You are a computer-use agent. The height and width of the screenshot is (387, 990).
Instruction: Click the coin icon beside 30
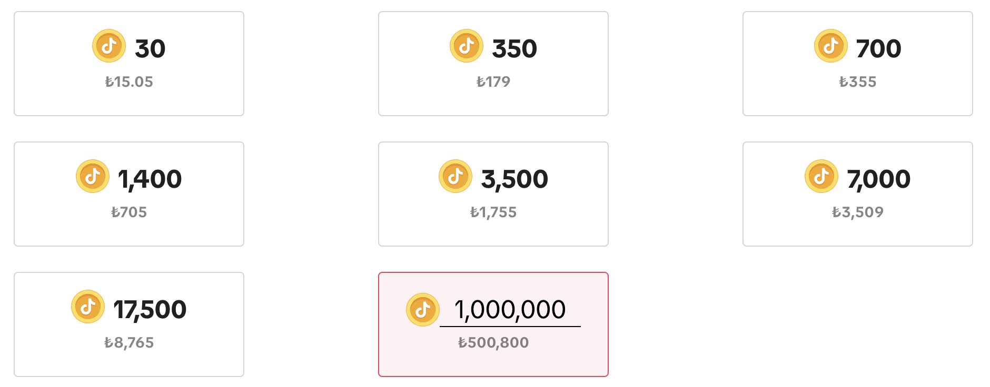109,46
